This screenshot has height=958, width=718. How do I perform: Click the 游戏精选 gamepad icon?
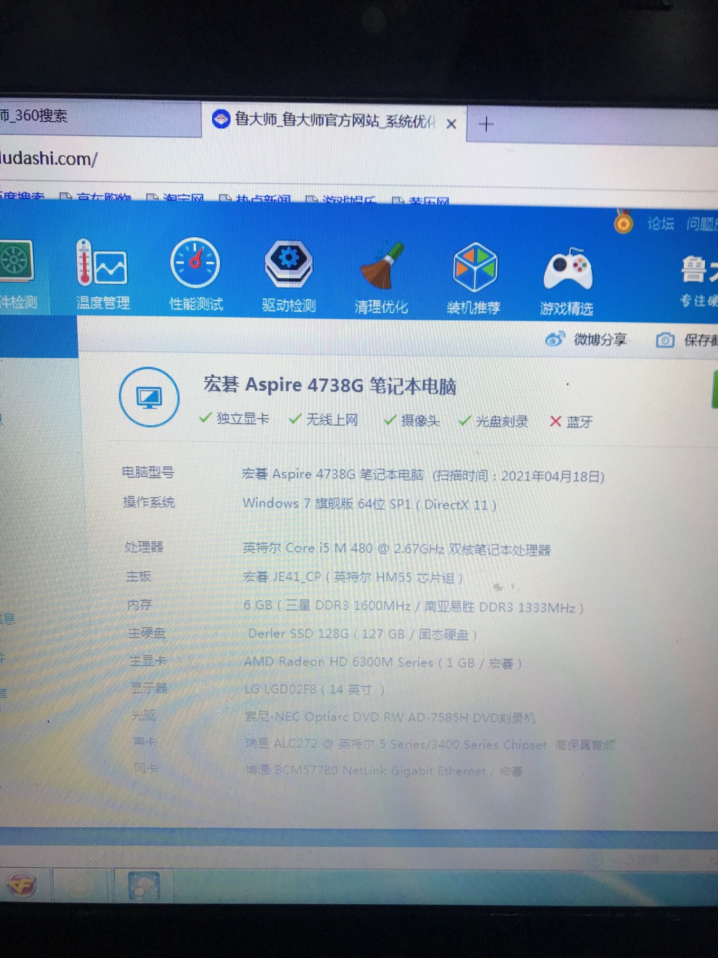pyautogui.click(x=567, y=269)
